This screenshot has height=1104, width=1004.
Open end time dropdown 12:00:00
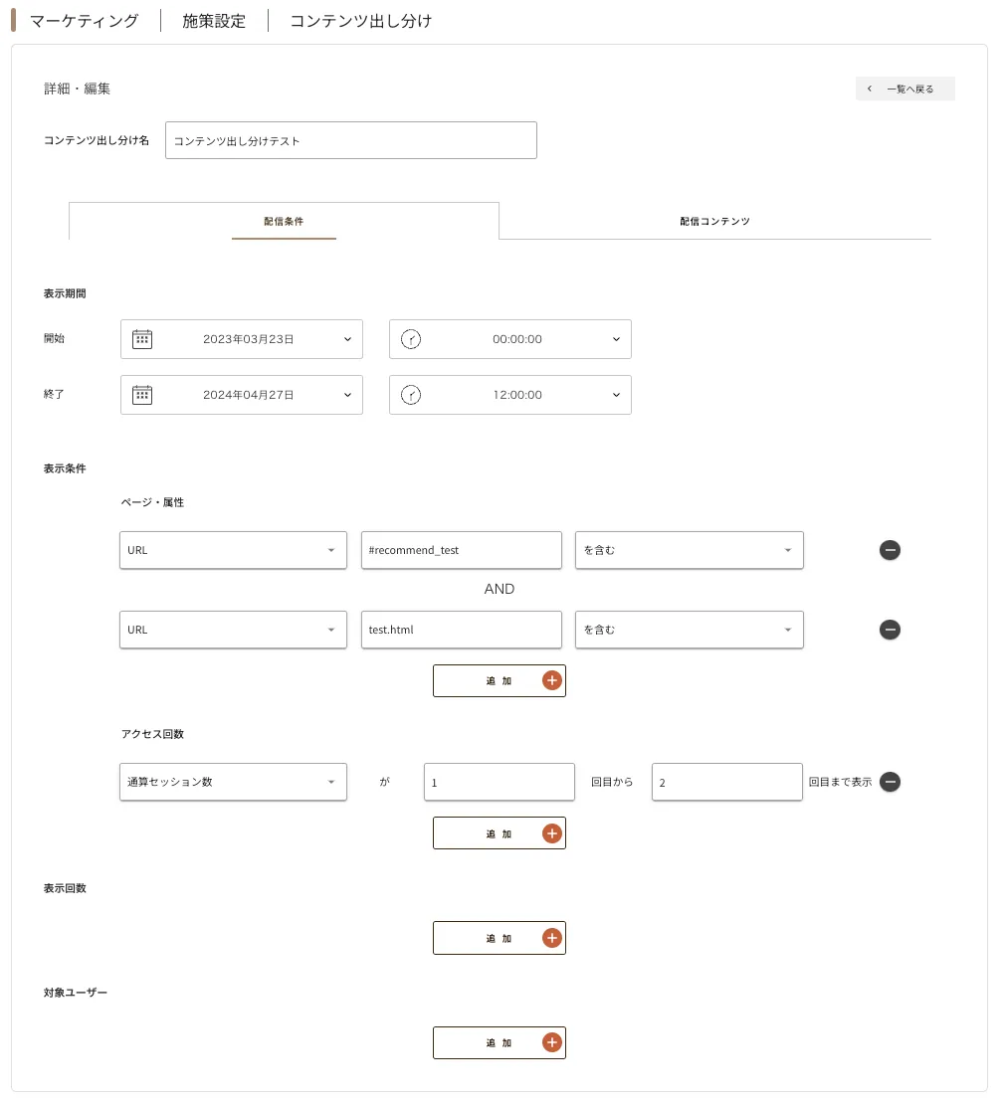point(510,395)
